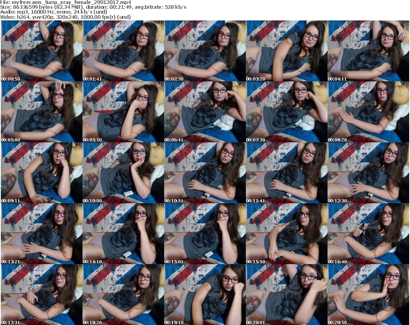Choose the frame labeled 00:17:31

coord(42,295)
